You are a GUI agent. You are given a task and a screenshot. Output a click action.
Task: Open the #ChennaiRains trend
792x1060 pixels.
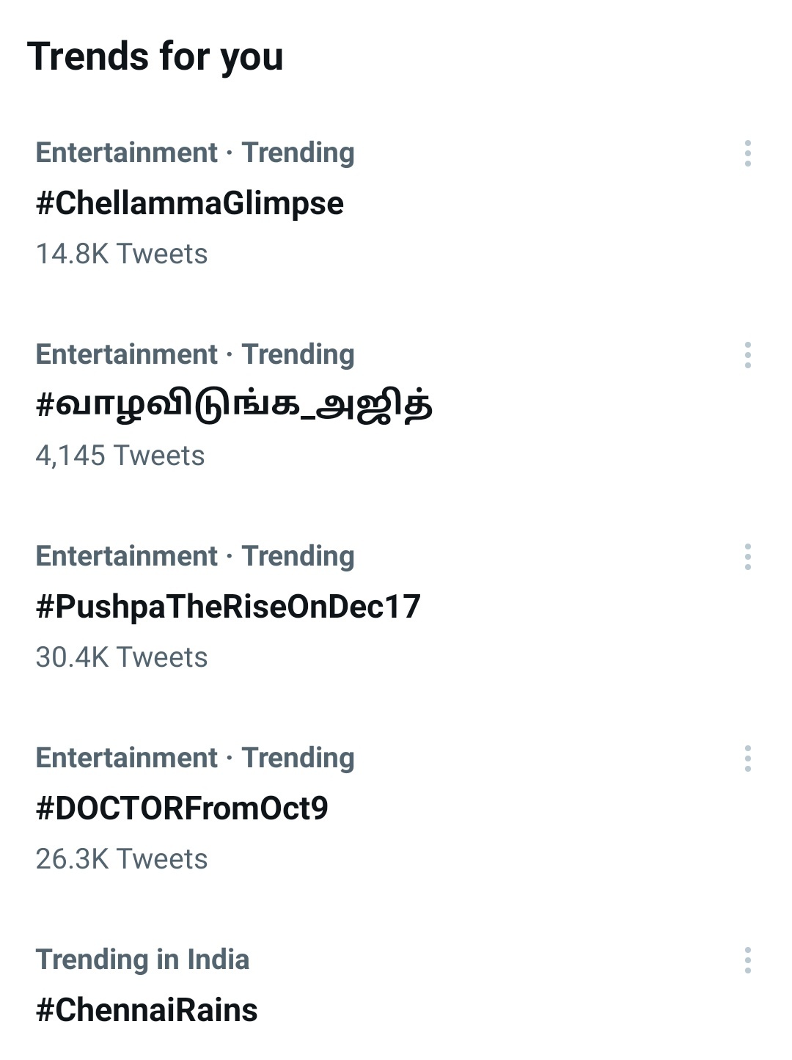tap(147, 1010)
